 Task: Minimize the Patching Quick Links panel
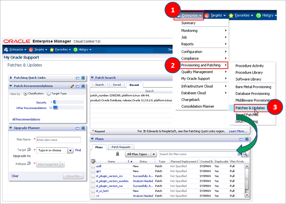[x=78, y=78]
